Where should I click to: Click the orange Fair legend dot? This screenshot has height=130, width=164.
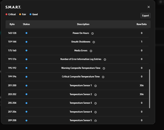pyautogui.click(x=20, y=14)
